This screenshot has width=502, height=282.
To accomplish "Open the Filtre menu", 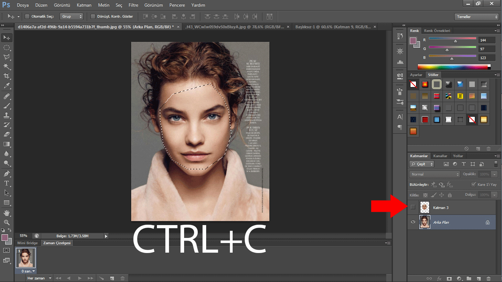I will coord(133,5).
